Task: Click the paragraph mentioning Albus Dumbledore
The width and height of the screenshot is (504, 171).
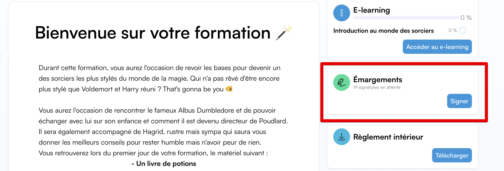Action: point(163,126)
